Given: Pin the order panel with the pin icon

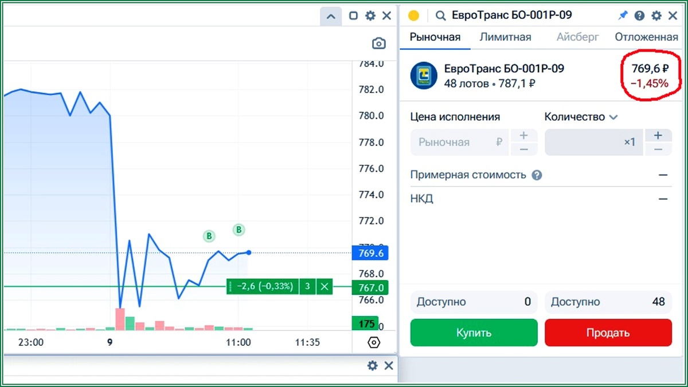Looking at the screenshot, I should pyautogui.click(x=623, y=15).
